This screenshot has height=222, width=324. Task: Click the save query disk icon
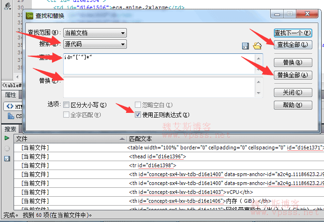tap(245, 45)
